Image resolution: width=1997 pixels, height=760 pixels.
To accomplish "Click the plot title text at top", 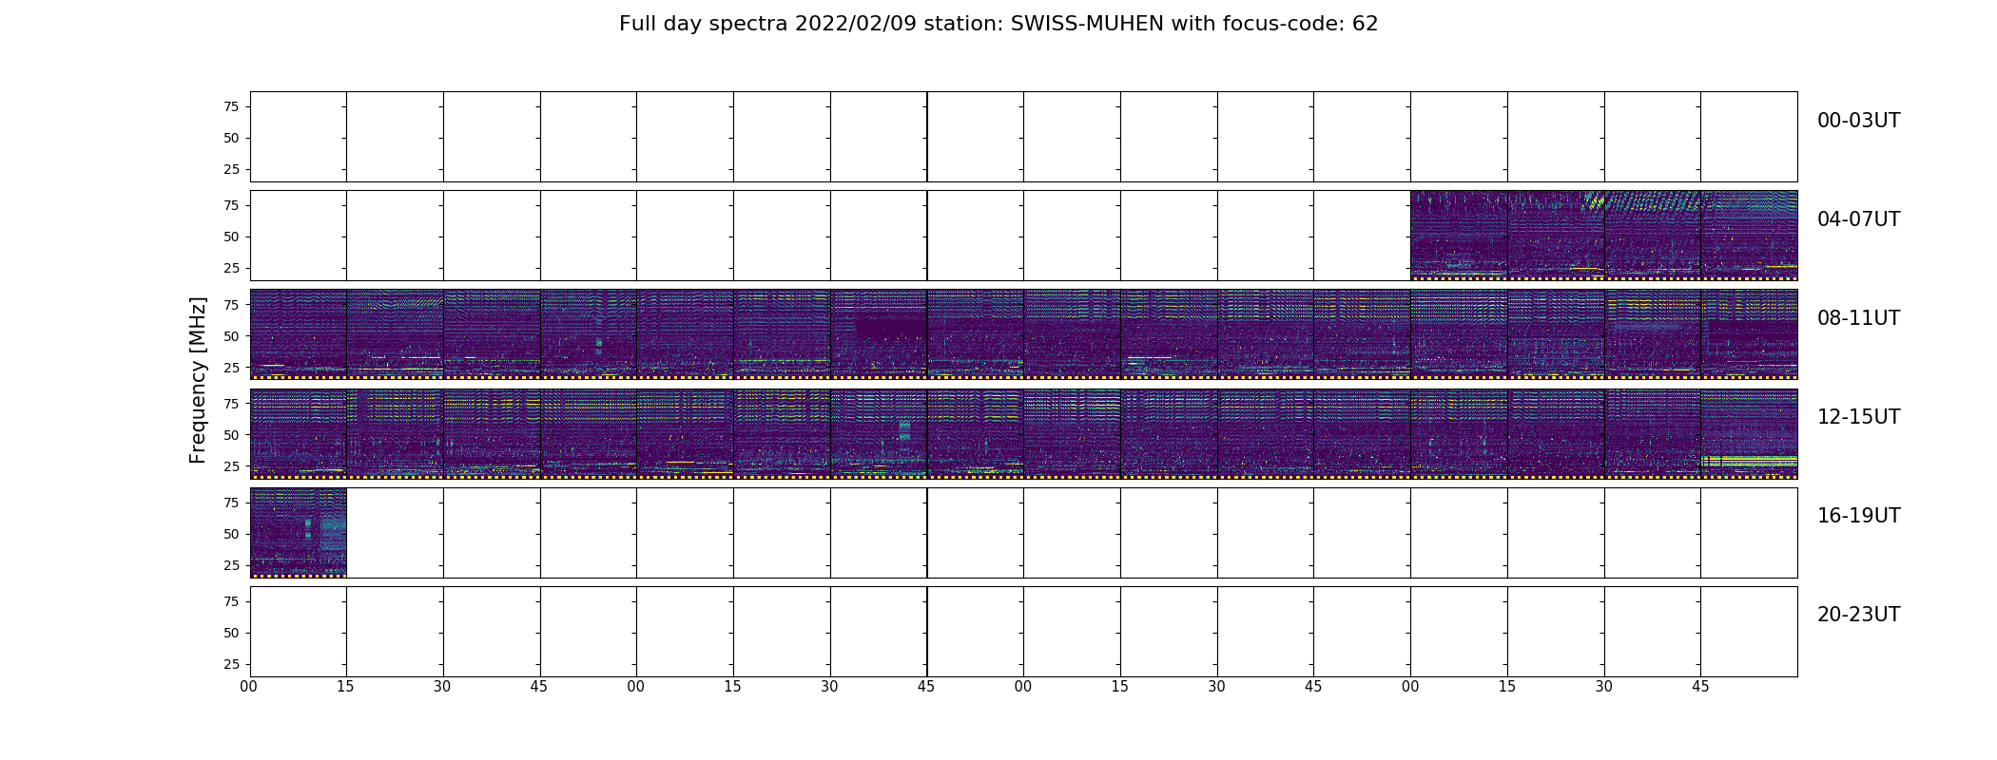I will pos(998,24).
